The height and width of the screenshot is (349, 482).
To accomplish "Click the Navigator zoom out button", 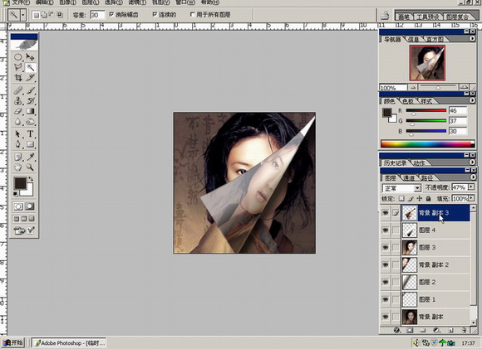I will tap(413, 87).
